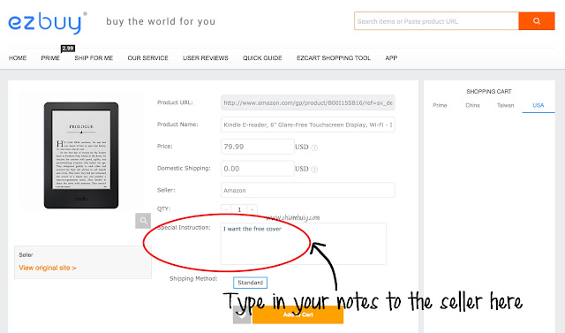Click the Product URL field
565x333 pixels.
click(308, 102)
